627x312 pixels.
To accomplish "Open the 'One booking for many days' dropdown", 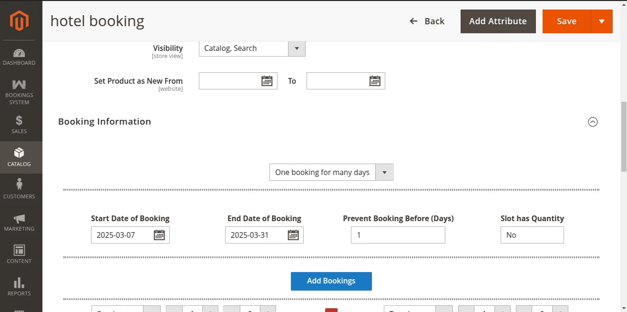I will pyautogui.click(x=331, y=172).
